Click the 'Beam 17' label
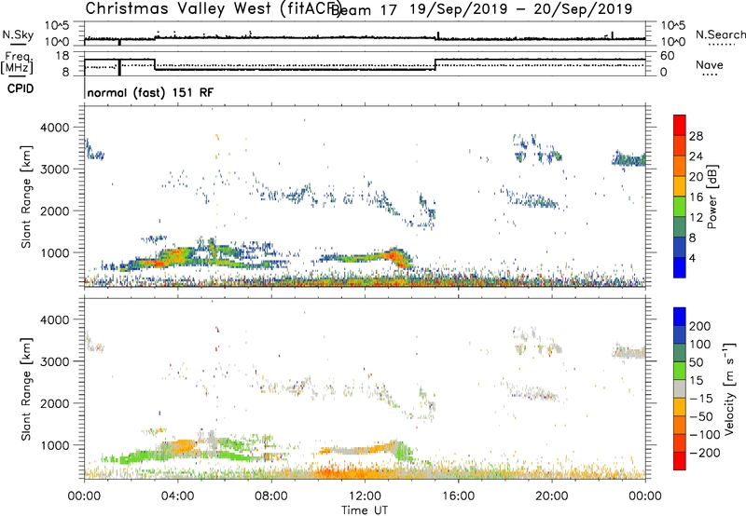Viewport: 746px width, 516px height. (364, 9)
